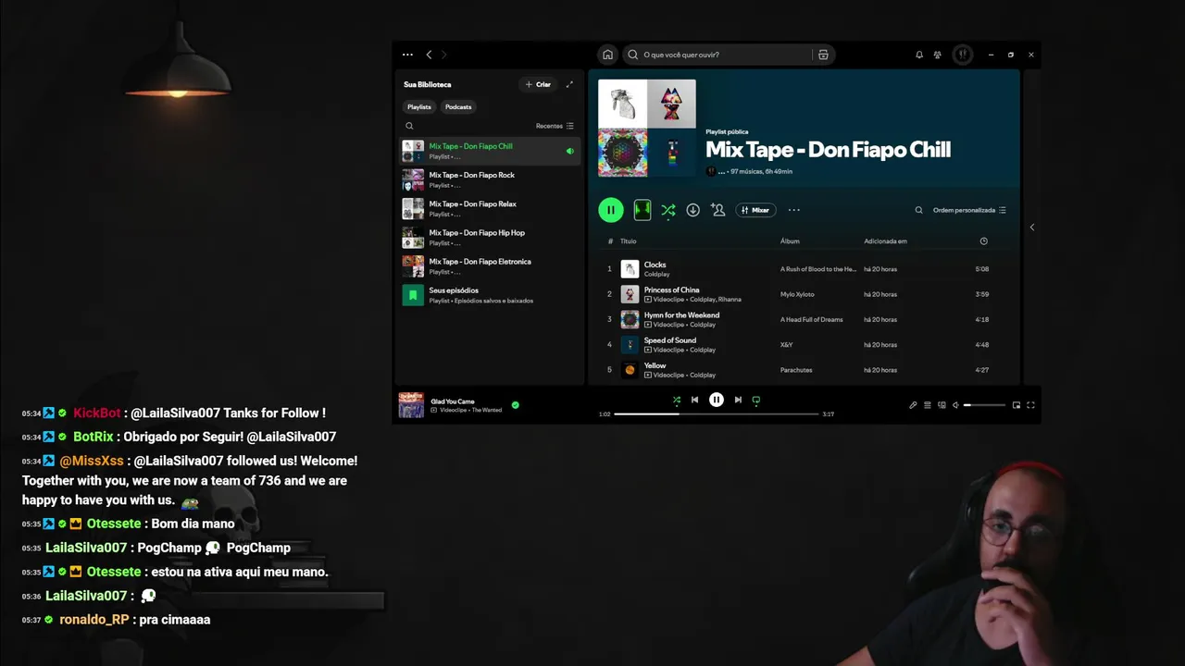The height and width of the screenshot is (666, 1185).
Task: Open more options next to Mixar
Action: [x=793, y=210]
